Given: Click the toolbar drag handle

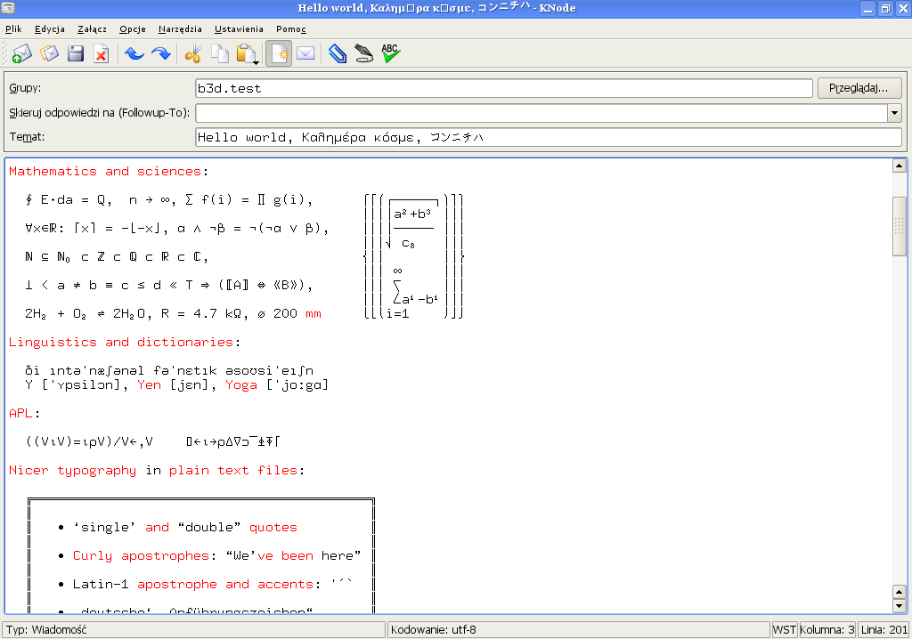Looking at the screenshot, I should 6,53.
